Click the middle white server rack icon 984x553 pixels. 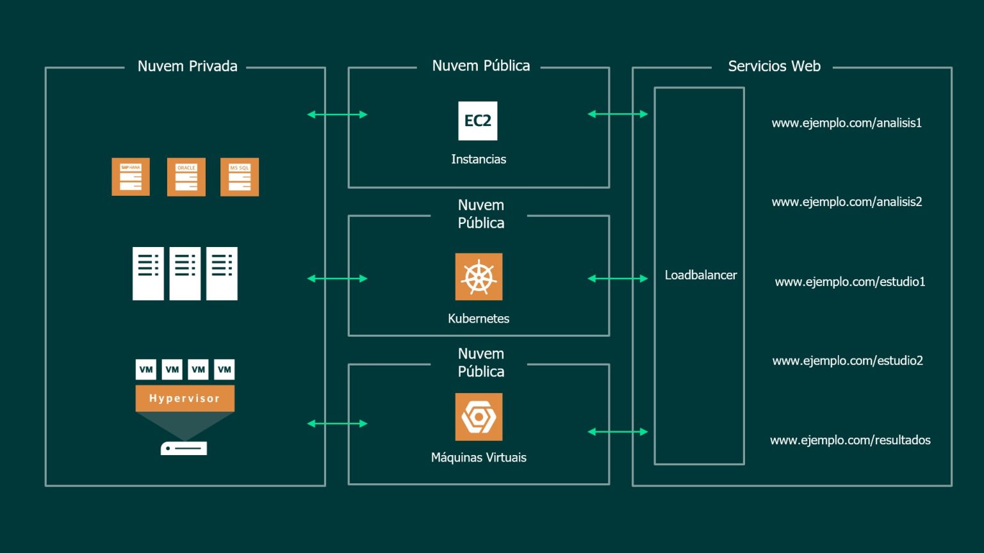coord(185,273)
